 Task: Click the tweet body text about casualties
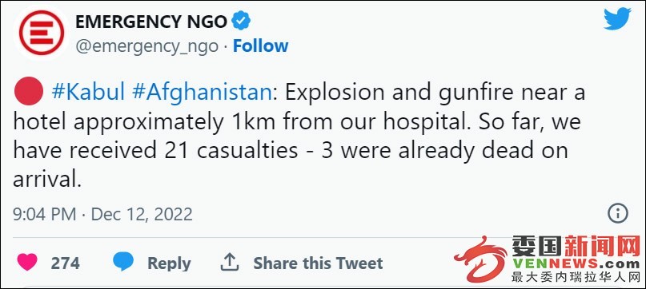(299, 137)
